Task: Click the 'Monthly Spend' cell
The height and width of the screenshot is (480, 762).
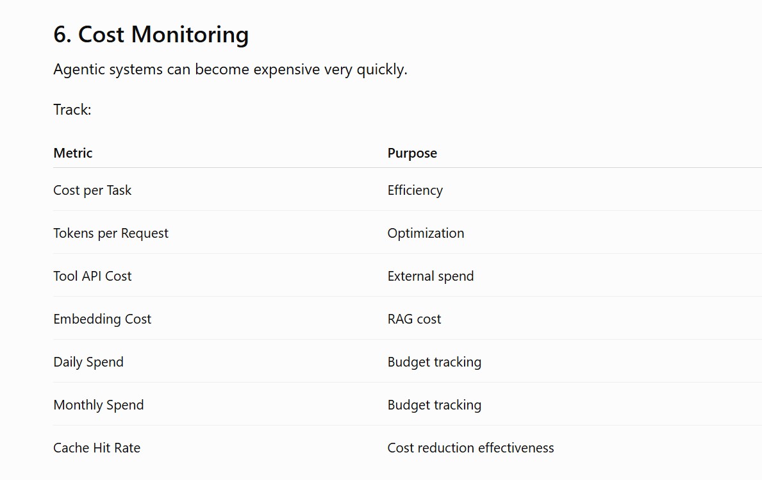Action: (x=99, y=404)
